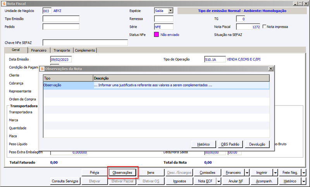Click the Descrição column header

click(x=181, y=78)
